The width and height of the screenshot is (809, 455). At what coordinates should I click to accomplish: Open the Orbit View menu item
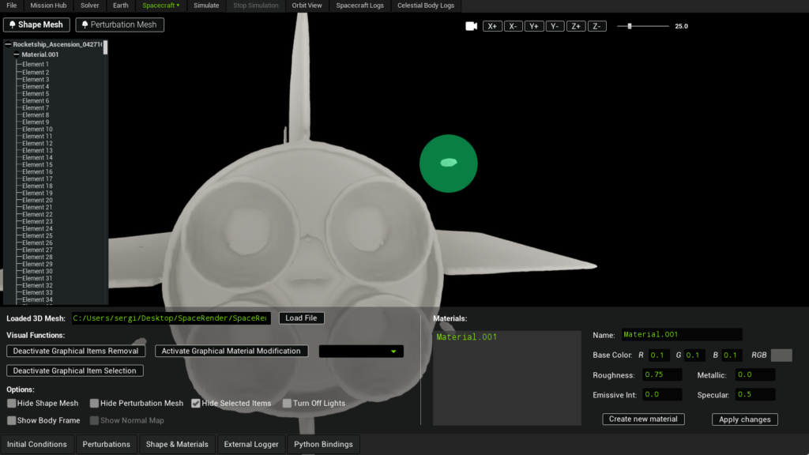tap(307, 6)
